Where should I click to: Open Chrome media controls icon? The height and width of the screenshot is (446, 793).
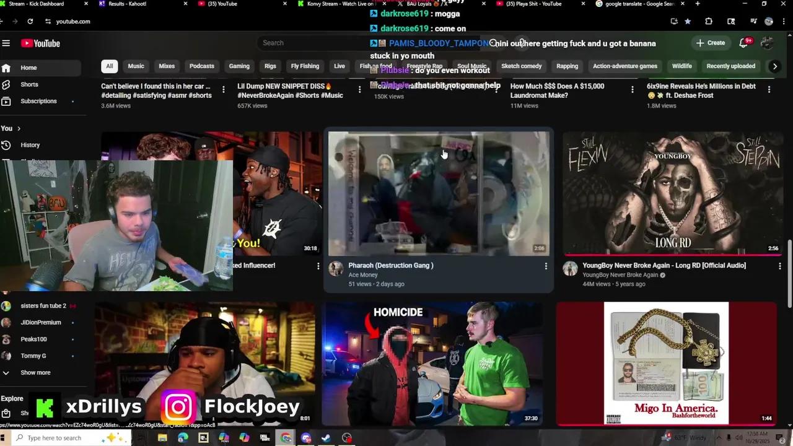click(x=753, y=21)
